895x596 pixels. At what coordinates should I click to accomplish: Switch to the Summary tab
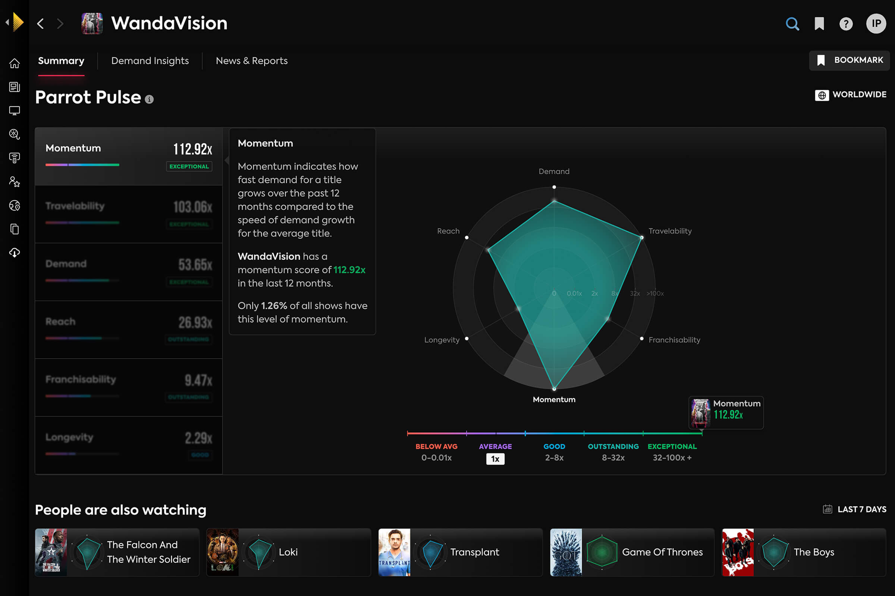pos(61,61)
